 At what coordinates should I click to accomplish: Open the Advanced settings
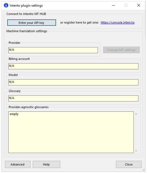(18, 164)
